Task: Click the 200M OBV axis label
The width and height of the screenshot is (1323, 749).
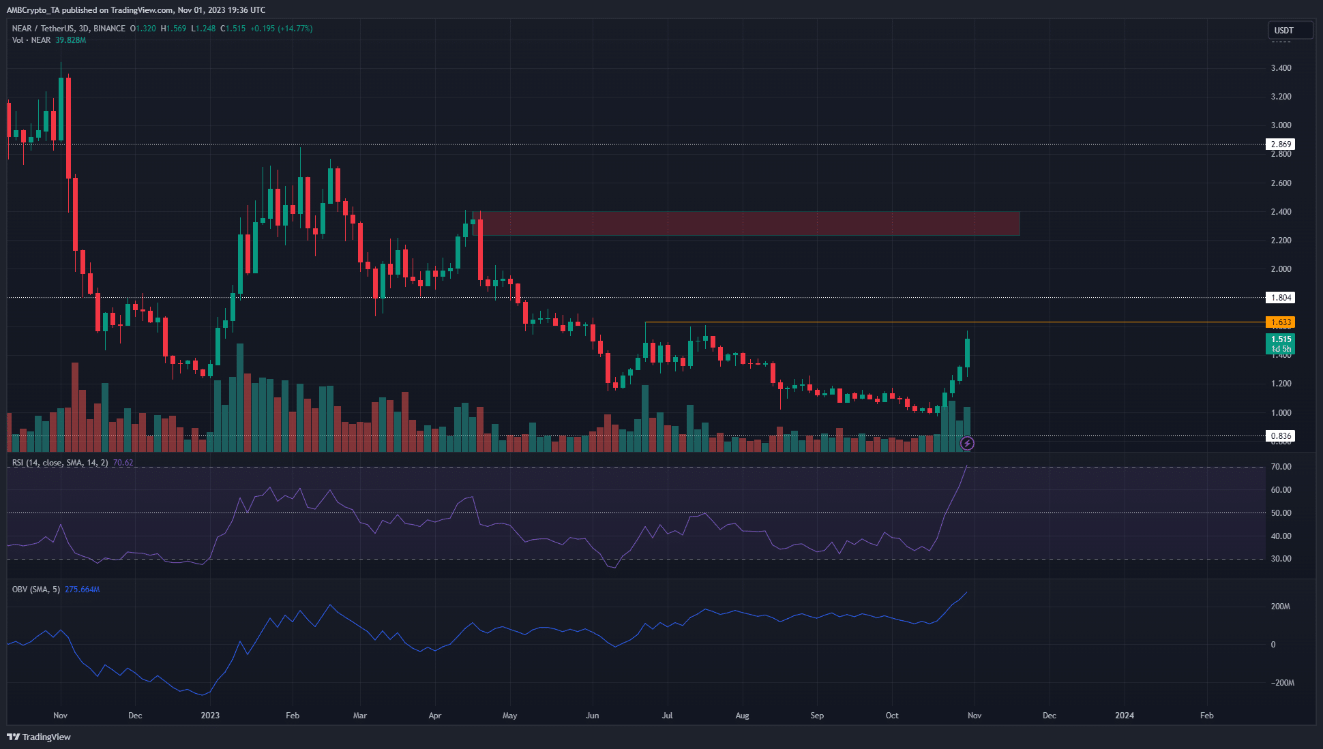Action: pos(1281,607)
